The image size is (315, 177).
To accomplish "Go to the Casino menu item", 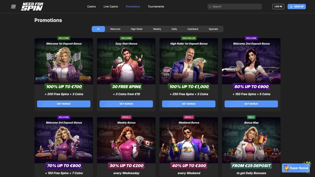I will (x=91, y=7).
